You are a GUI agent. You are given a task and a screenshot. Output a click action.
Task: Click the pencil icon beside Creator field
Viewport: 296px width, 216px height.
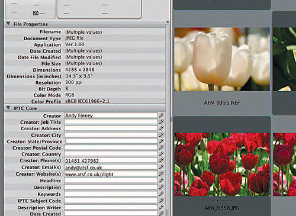pyautogui.click(x=161, y=115)
